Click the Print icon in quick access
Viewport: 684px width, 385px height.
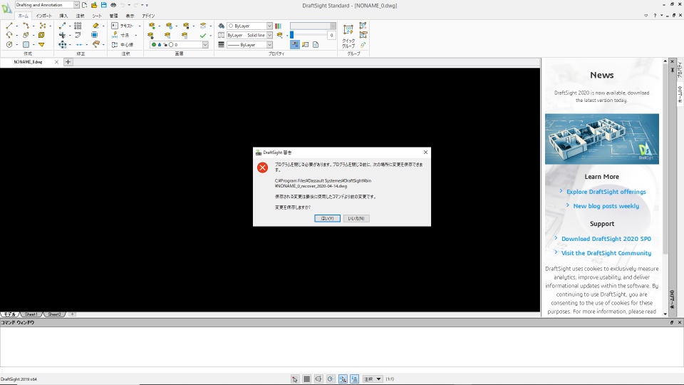point(113,5)
